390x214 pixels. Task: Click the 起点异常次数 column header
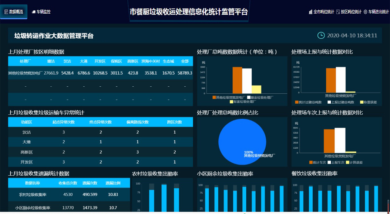pyautogui.click(x=63, y=122)
